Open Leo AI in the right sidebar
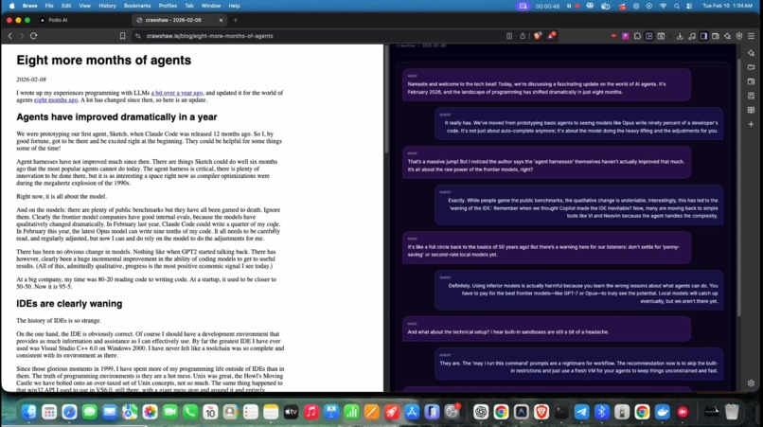 click(751, 53)
